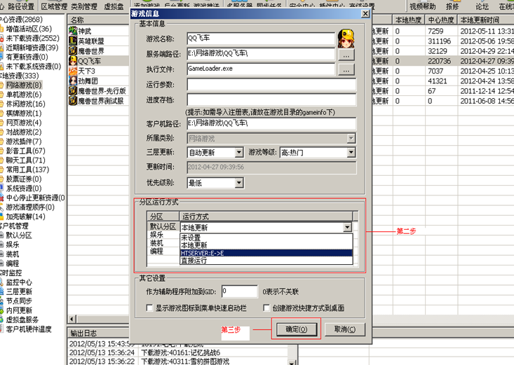Select 休闲游戏(16) in the left tree
This screenshot has width=514, height=365.
[x=25, y=104]
